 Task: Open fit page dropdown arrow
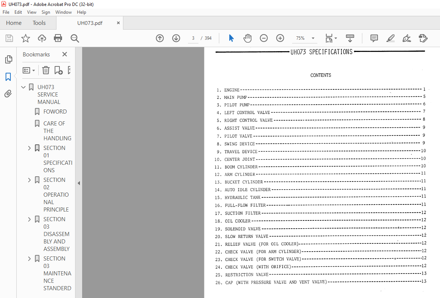[x=336, y=38]
